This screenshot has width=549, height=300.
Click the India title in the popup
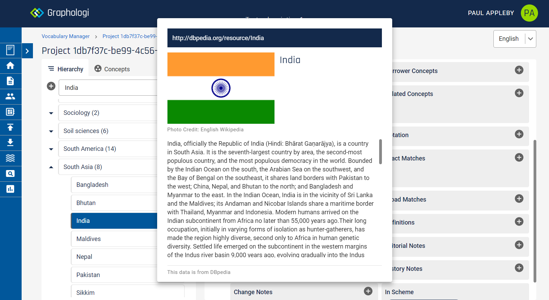click(x=290, y=60)
